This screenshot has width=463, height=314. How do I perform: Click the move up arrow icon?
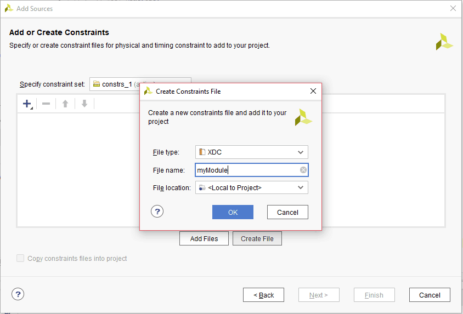pos(65,104)
